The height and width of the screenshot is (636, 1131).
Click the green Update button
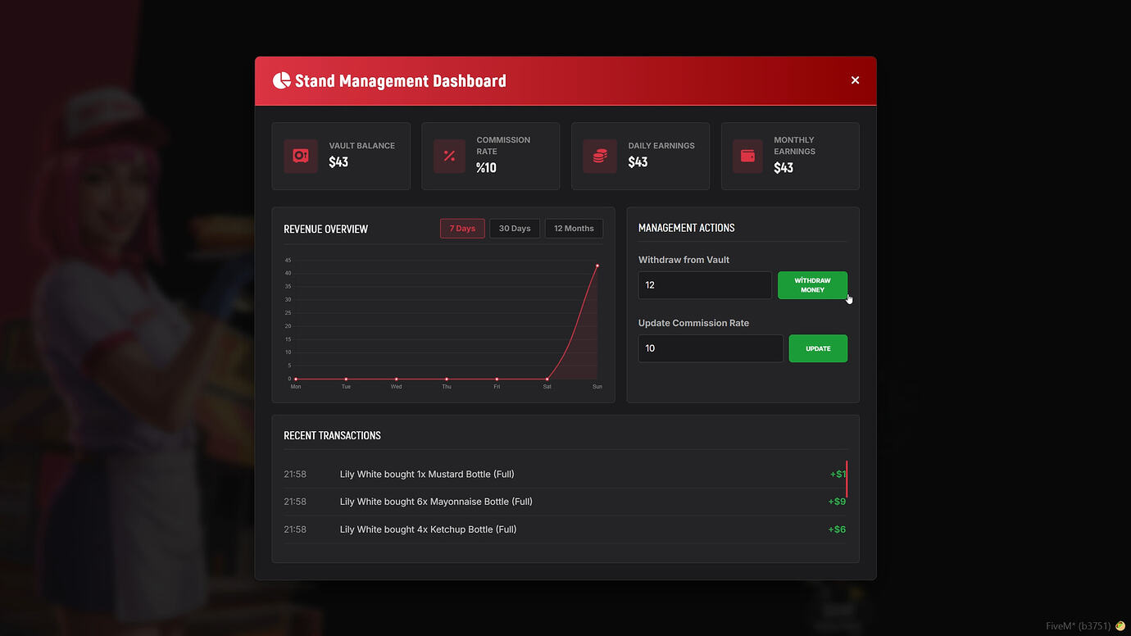(x=818, y=348)
